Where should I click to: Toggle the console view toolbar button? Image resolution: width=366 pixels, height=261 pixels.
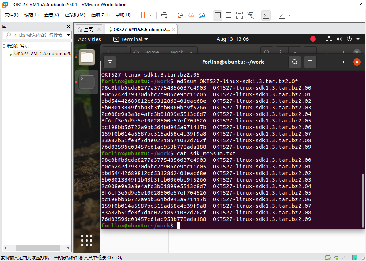pyautogui.click(x=266, y=15)
